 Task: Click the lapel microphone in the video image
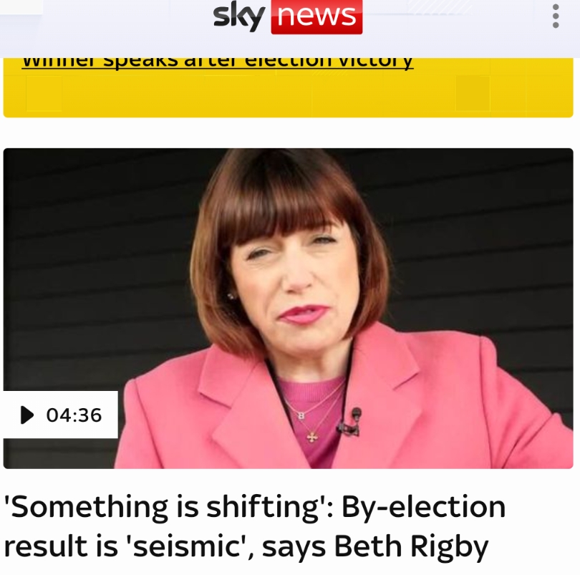coord(351,422)
